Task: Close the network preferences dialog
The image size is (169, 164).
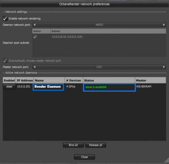Action: pos(84,157)
